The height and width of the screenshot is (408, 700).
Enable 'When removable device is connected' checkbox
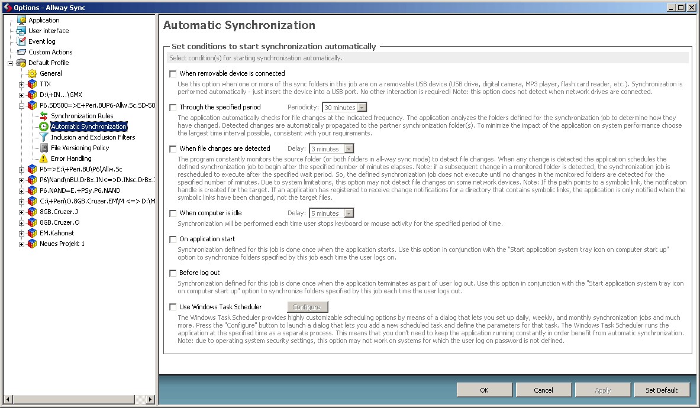173,73
